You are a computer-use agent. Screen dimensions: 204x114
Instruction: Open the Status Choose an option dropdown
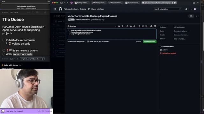tap(181, 31)
